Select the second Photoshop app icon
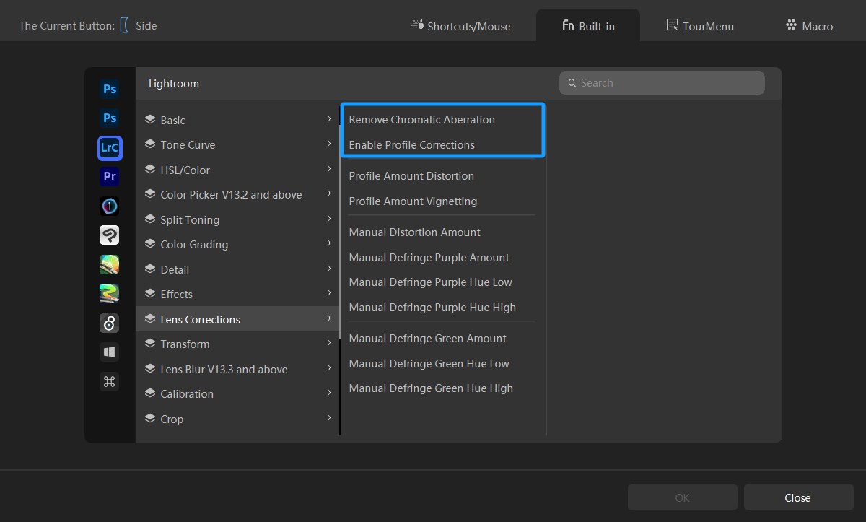The height and width of the screenshot is (522, 866). pyautogui.click(x=110, y=118)
